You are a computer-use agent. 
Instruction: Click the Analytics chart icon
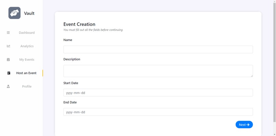point(9,46)
